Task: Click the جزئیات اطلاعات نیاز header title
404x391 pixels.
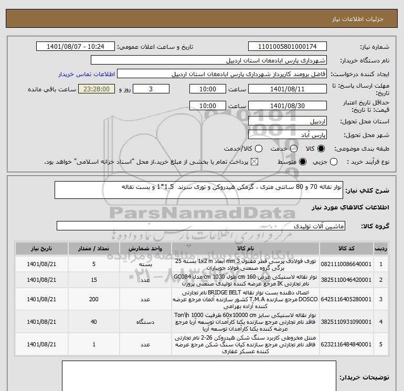Action: [357, 19]
